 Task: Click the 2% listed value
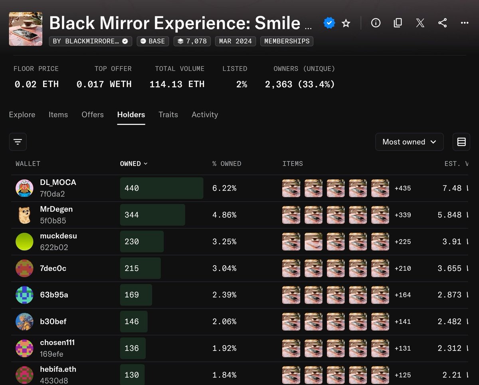(x=241, y=84)
